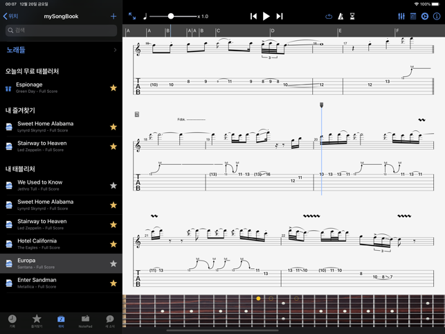445x334 pixels.
Task: Open the song info icon
Action: 437,16
